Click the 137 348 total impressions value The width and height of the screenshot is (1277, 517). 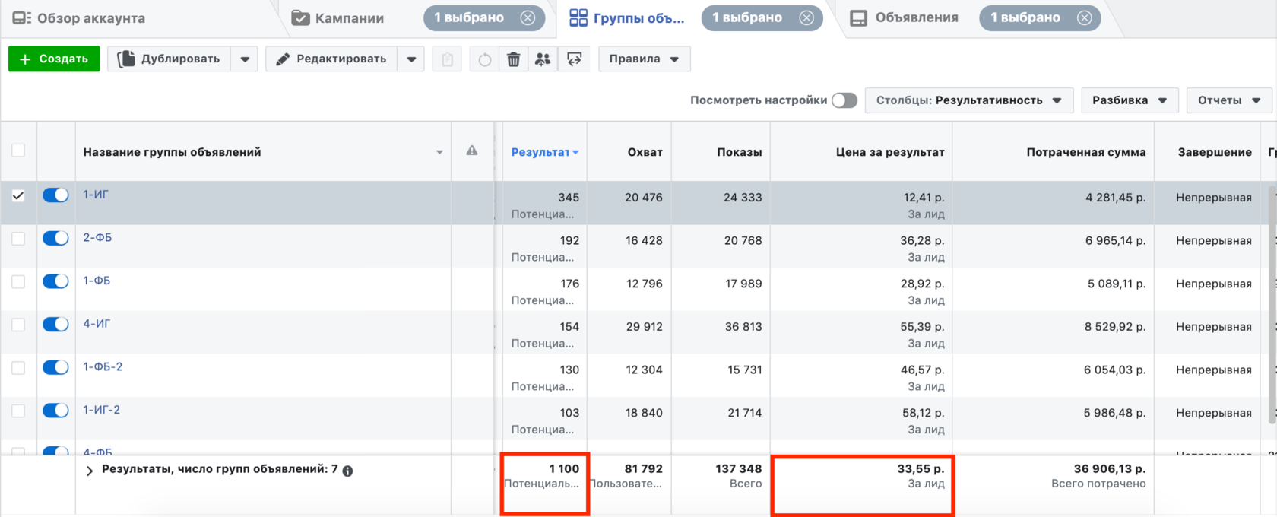738,469
